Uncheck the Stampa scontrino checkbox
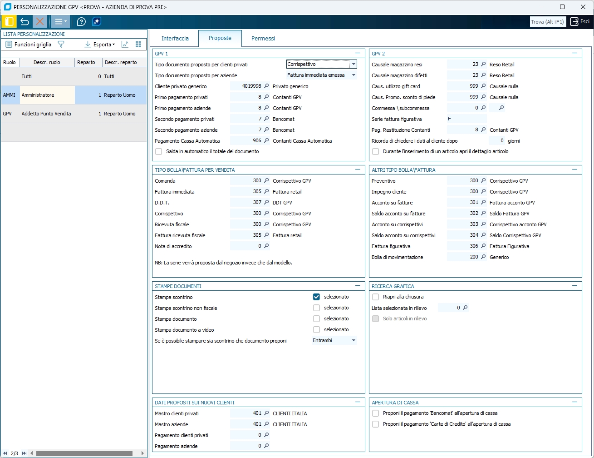Image resolution: width=594 pixels, height=458 pixels. click(316, 297)
